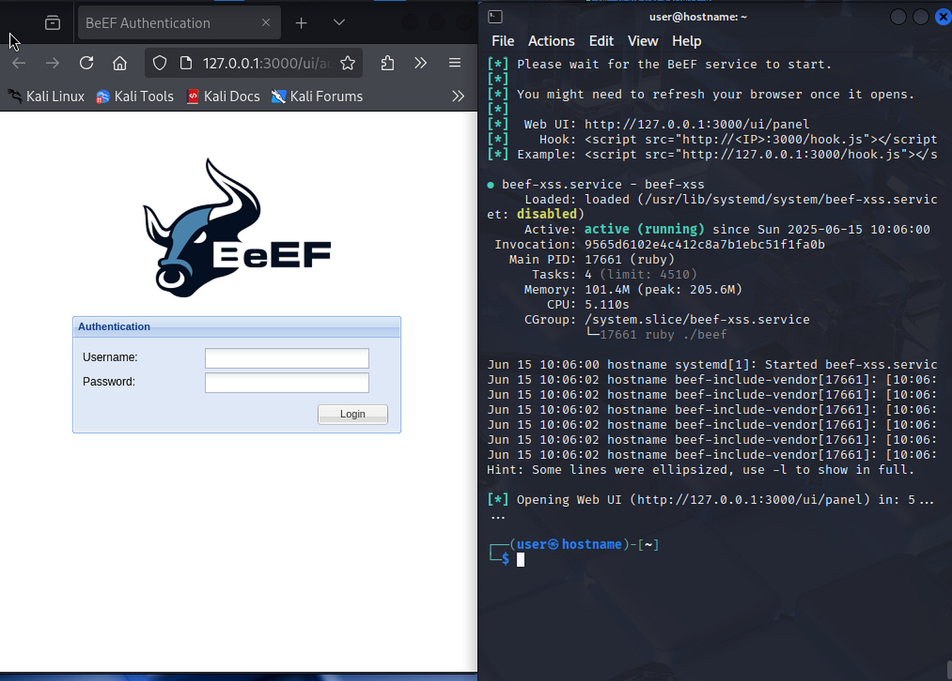Open the Kali Forums bookmark

click(317, 97)
